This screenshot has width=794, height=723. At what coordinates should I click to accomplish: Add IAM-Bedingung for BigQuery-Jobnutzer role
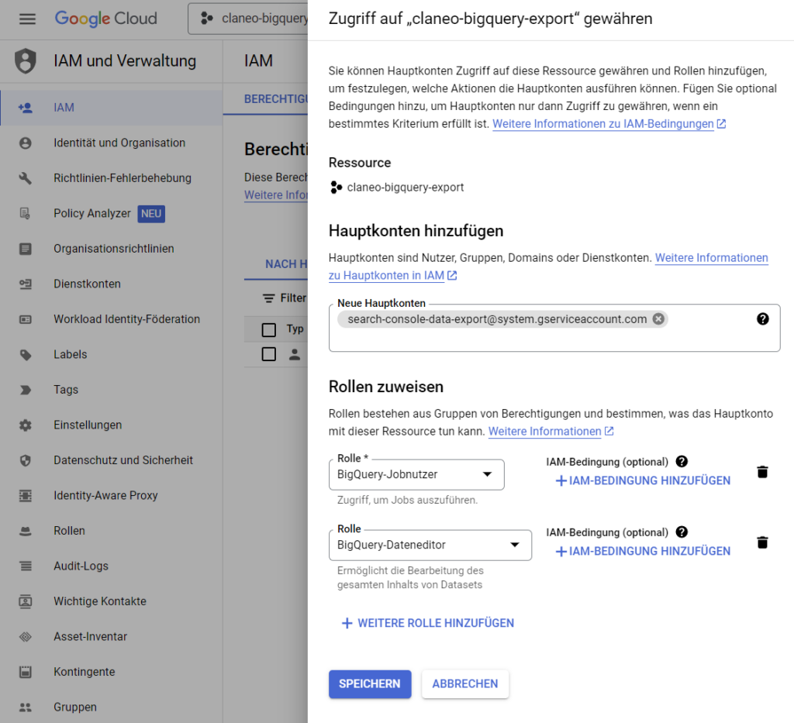643,480
